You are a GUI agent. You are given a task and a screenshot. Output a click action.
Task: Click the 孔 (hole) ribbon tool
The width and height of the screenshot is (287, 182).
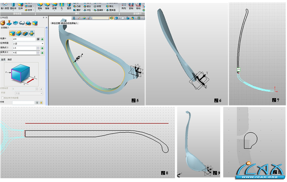62,6
